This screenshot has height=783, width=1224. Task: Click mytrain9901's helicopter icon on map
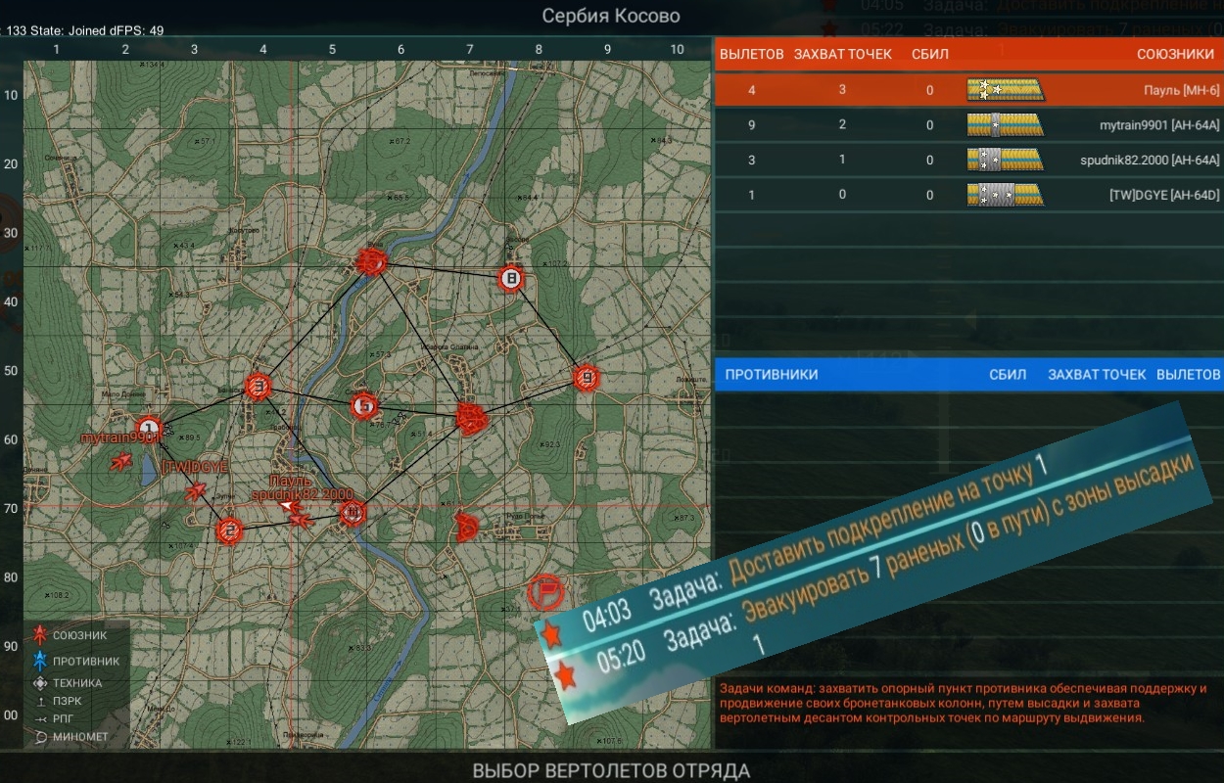[122, 460]
